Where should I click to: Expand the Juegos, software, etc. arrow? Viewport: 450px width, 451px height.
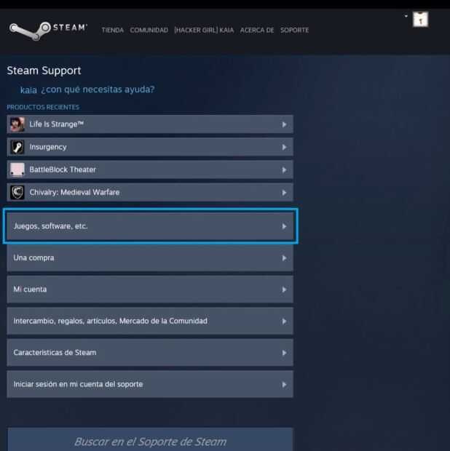click(x=284, y=226)
